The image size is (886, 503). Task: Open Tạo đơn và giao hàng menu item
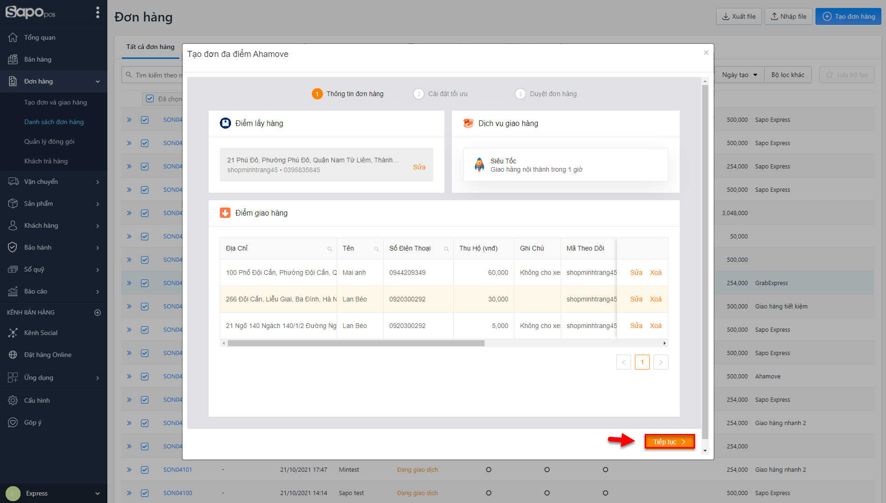click(56, 102)
